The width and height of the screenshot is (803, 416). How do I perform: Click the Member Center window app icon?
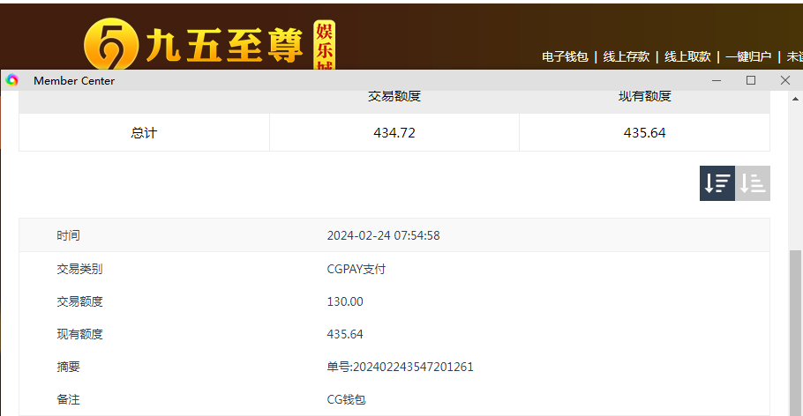[12, 80]
